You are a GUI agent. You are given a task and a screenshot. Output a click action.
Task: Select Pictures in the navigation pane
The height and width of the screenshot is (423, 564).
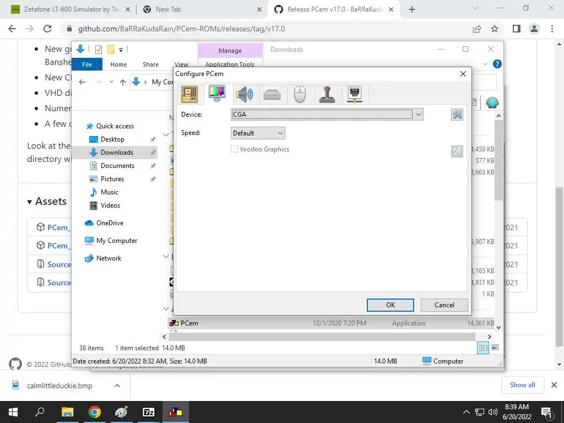tap(112, 179)
